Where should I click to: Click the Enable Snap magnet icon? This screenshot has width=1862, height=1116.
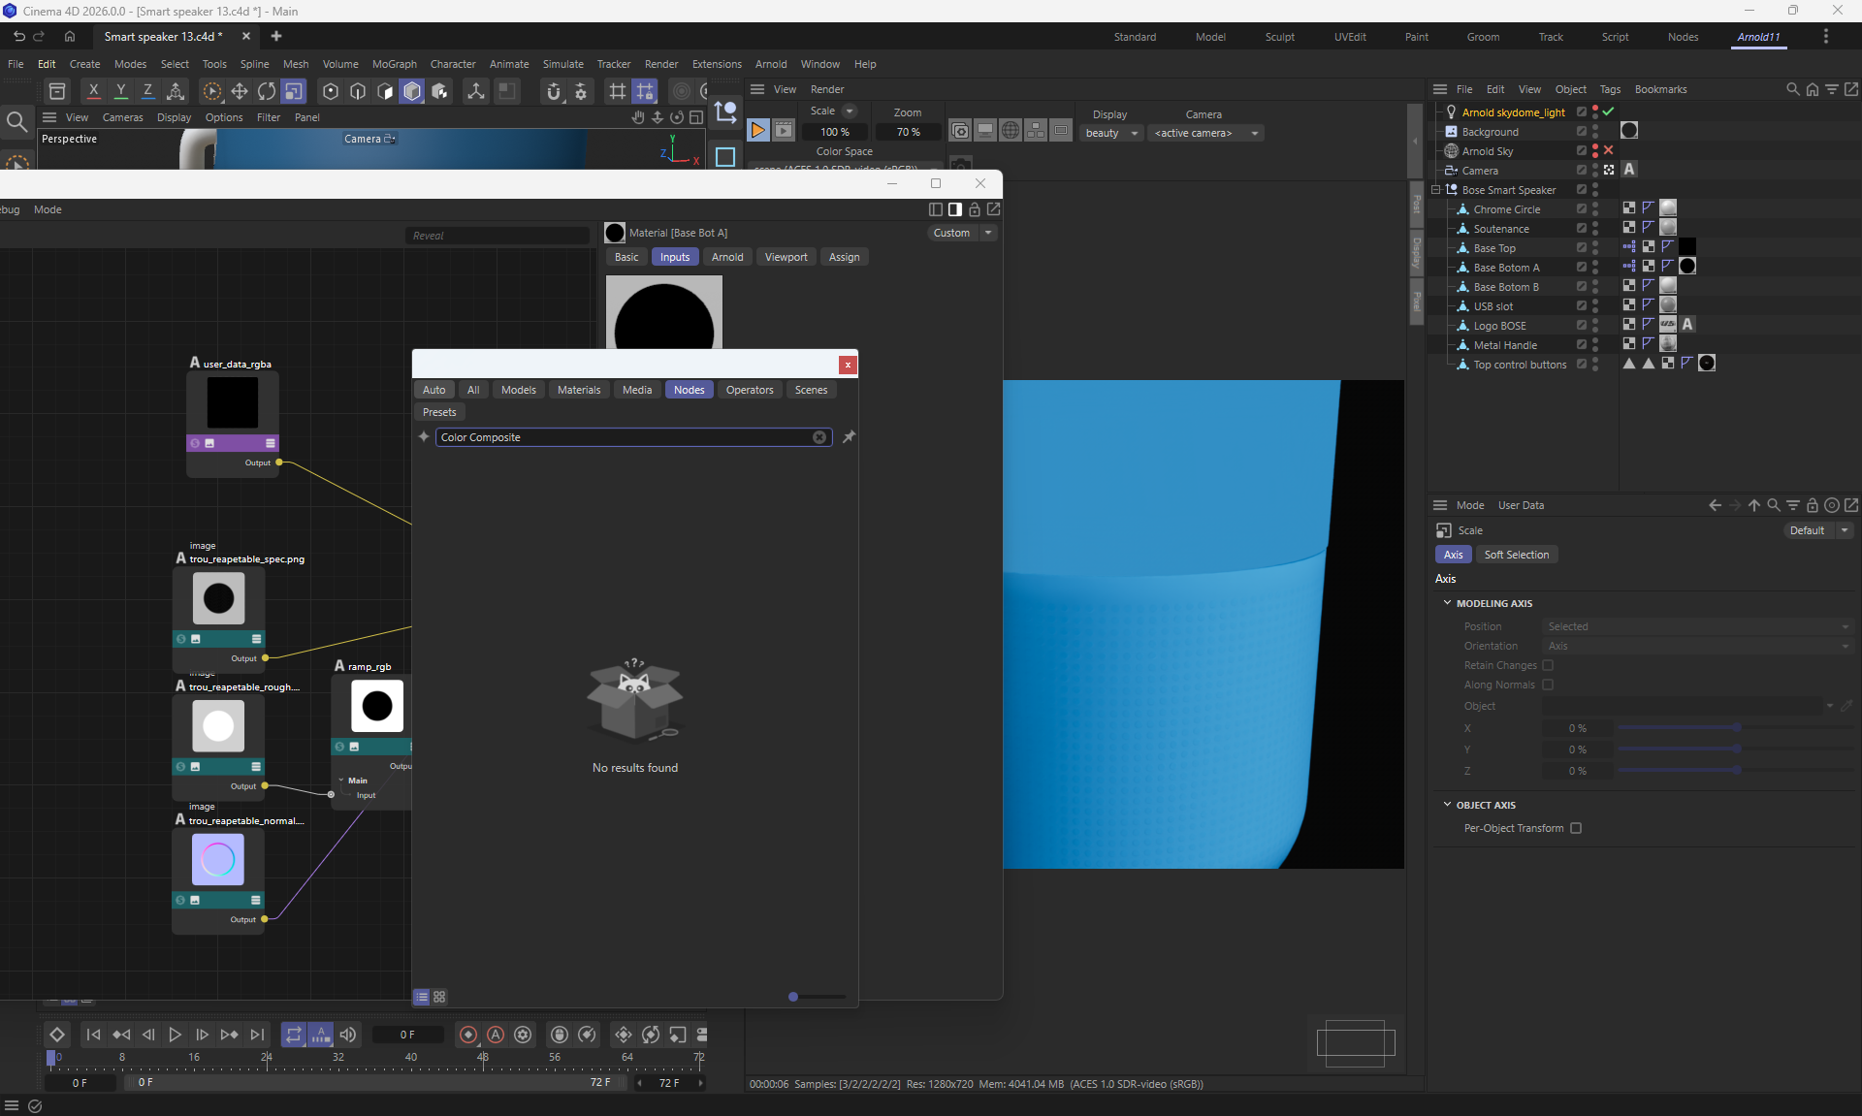(554, 91)
